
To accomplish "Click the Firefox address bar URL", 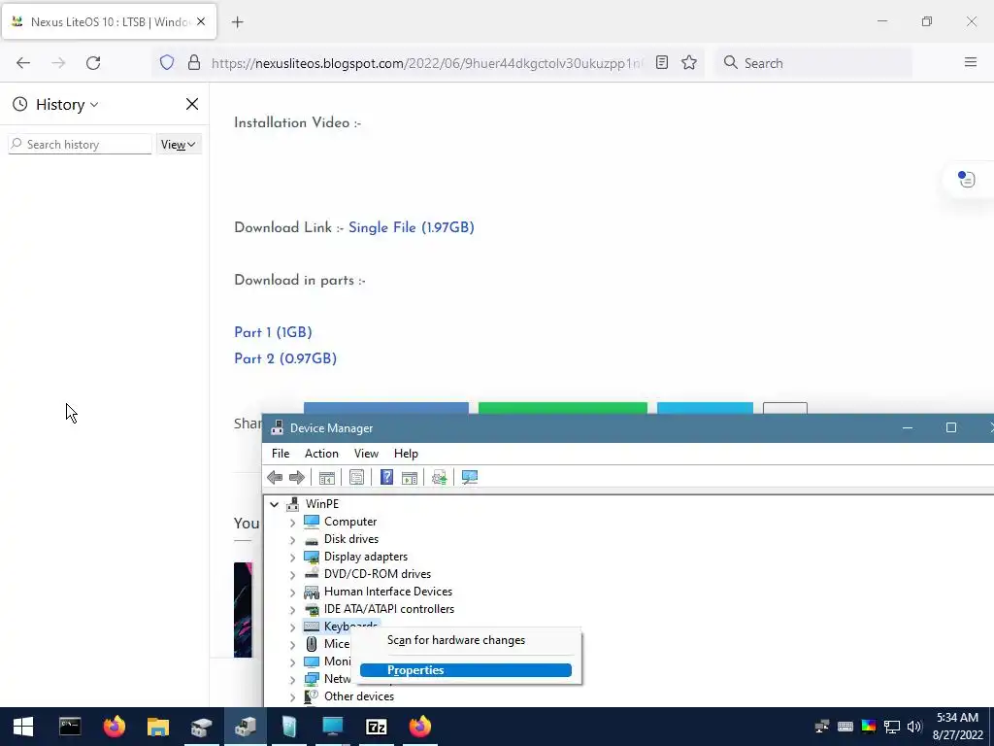I will coord(426,63).
